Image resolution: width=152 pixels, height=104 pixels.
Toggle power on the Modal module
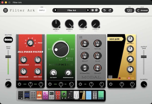tap(80, 84)
